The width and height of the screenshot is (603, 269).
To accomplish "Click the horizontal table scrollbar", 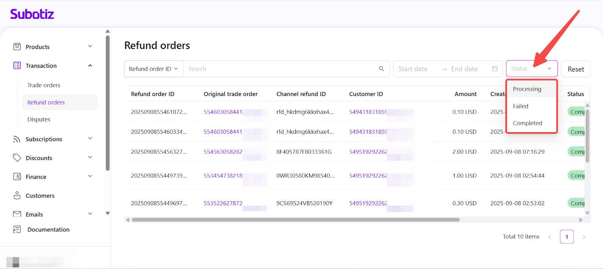I will 295,220.
